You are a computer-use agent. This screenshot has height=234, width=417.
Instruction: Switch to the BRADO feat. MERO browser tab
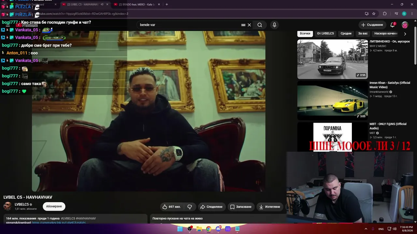[x=137, y=5]
